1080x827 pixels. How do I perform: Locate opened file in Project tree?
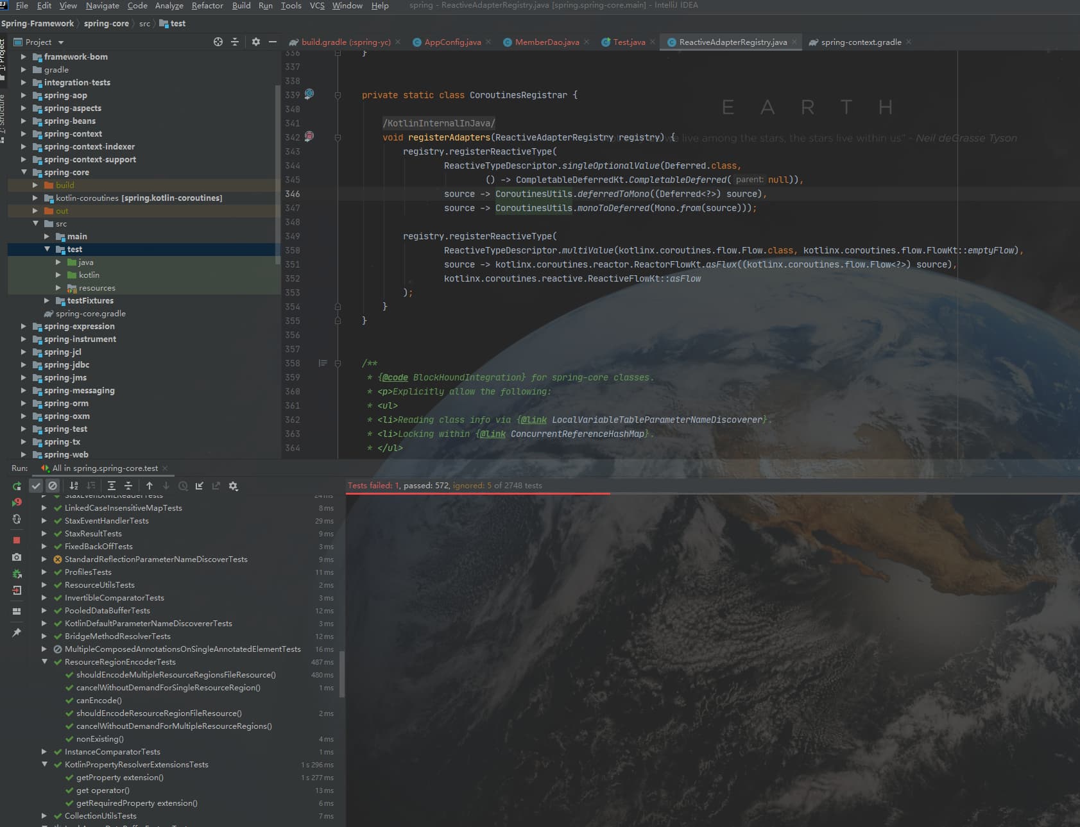point(218,42)
